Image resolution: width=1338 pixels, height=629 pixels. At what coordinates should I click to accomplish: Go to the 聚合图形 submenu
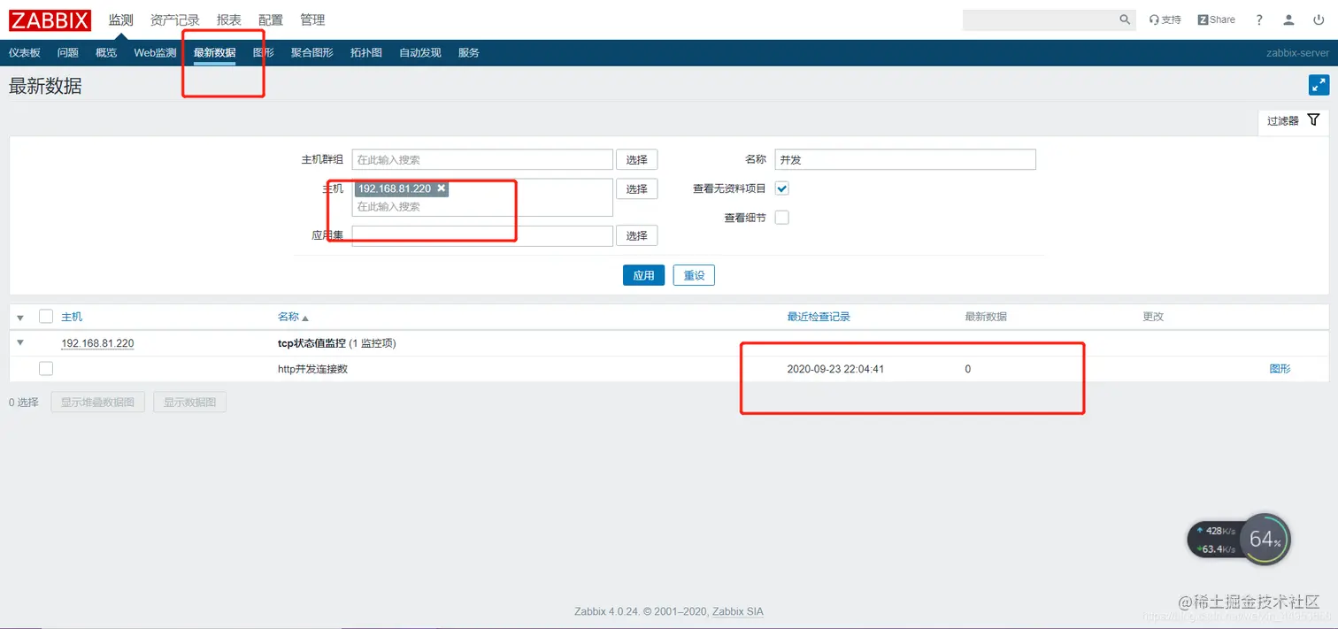point(312,53)
